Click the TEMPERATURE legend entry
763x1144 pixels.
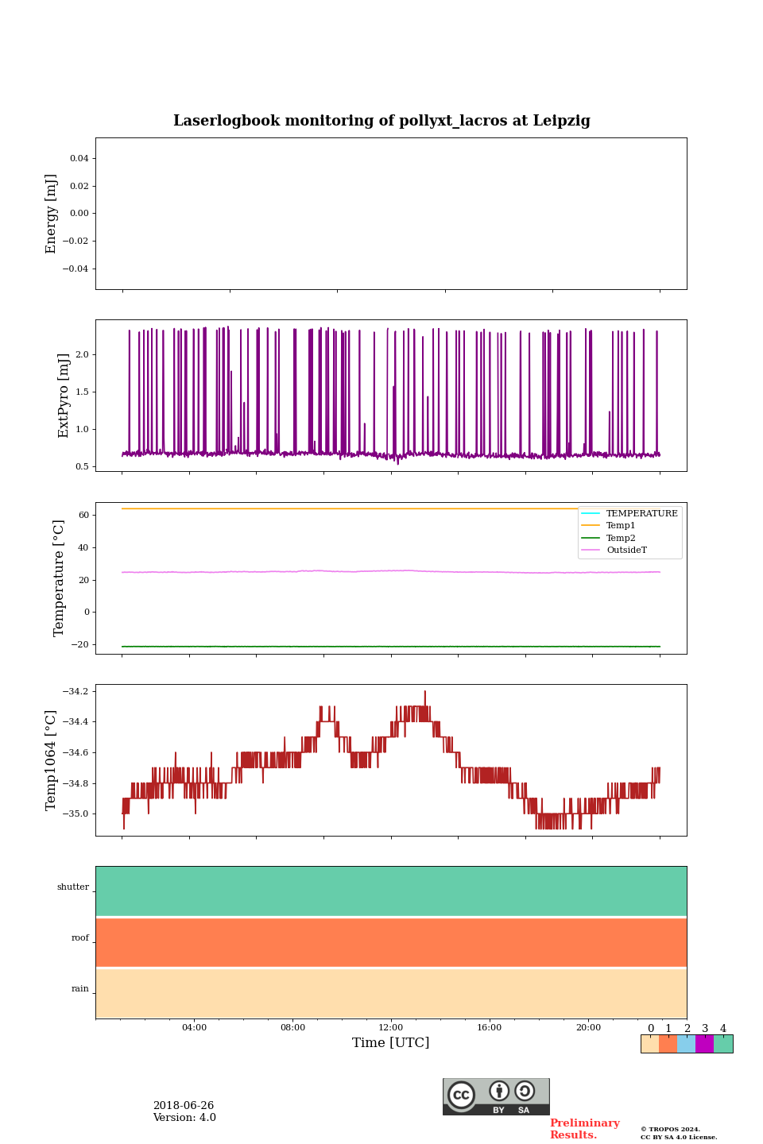tap(629, 513)
